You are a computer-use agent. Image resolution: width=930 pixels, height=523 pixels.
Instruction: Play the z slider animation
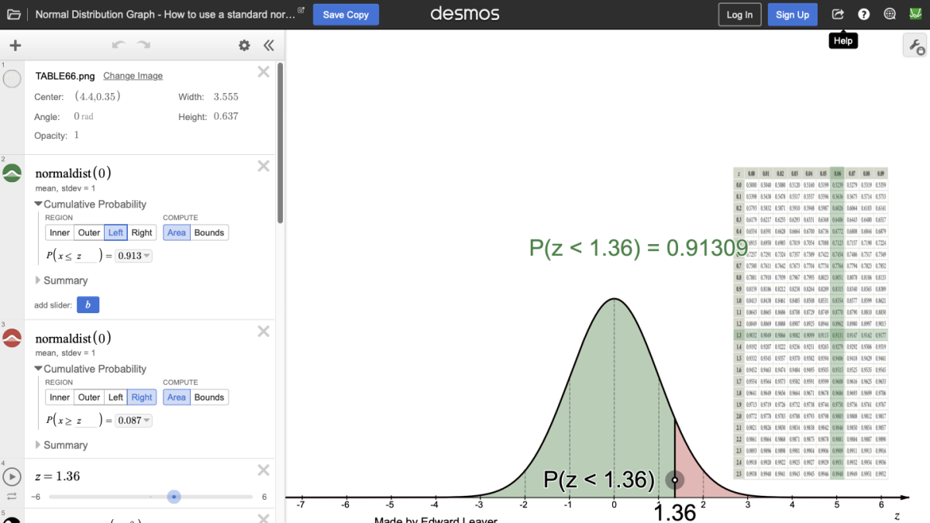[12, 477]
